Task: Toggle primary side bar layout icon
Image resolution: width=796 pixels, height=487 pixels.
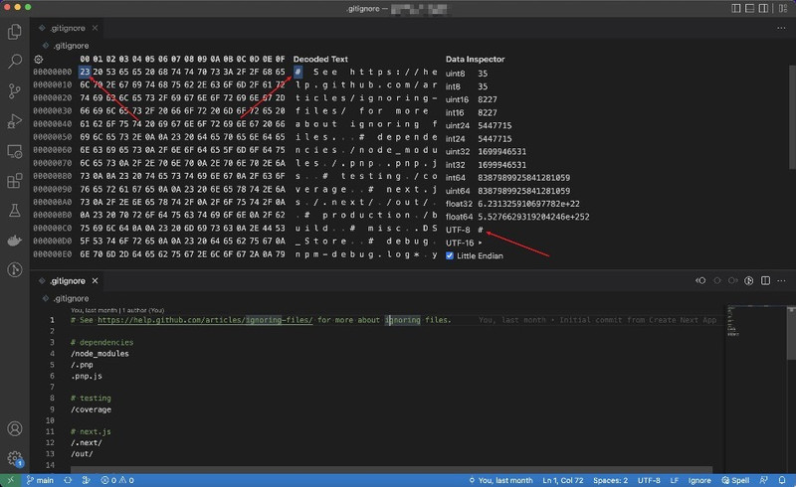Action: (x=736, y=8)
